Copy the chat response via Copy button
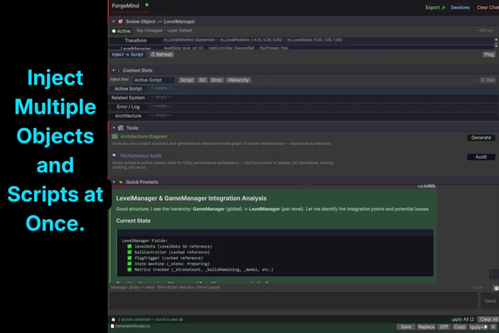Image resolution: width=499 pixels, height=333 pixels. (426, 185)
